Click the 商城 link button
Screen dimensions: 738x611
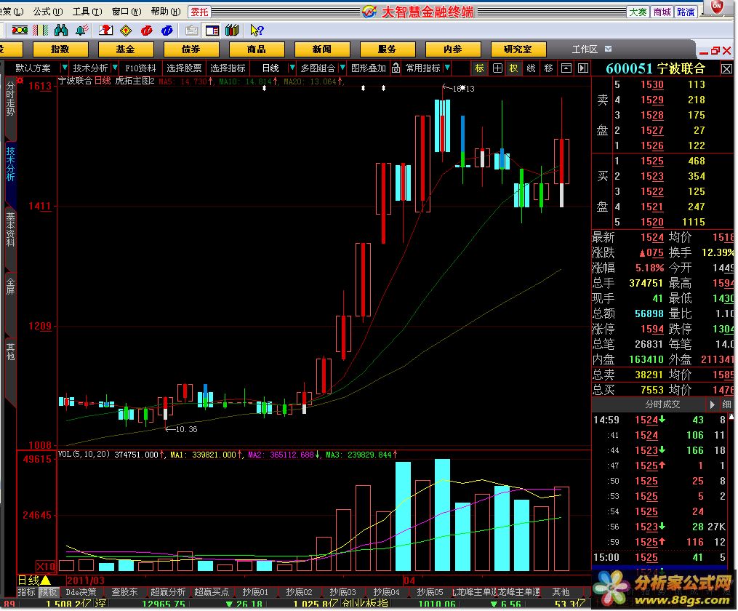[662, 12]
